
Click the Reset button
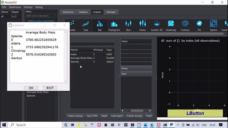click(x=104, y=116)
